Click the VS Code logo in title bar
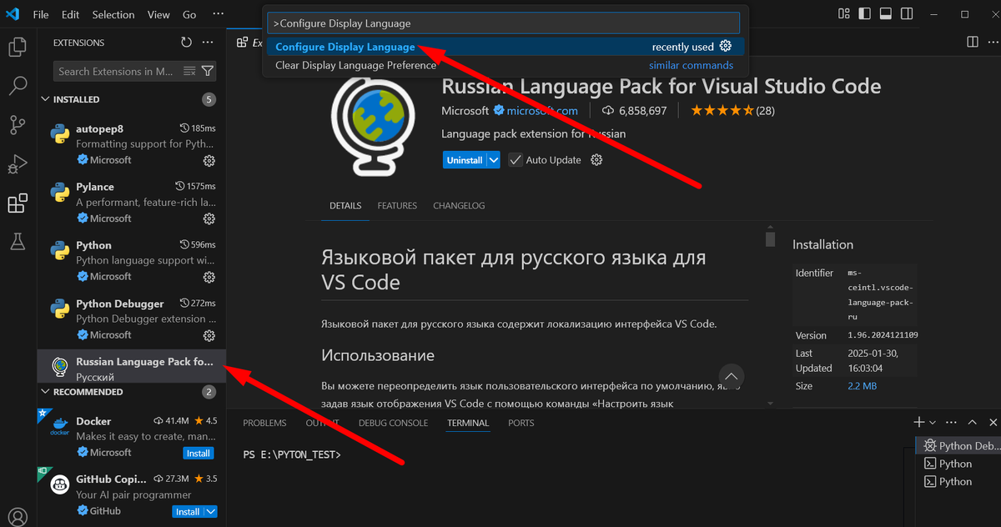Viewport: 1001px width, 527px height. pos(13,14)
